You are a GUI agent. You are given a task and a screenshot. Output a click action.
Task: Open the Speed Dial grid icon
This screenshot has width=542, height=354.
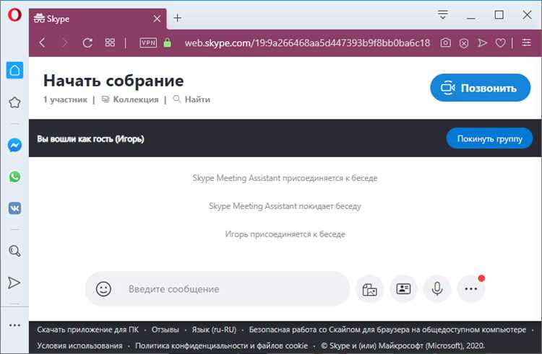[x=110, y=43]
